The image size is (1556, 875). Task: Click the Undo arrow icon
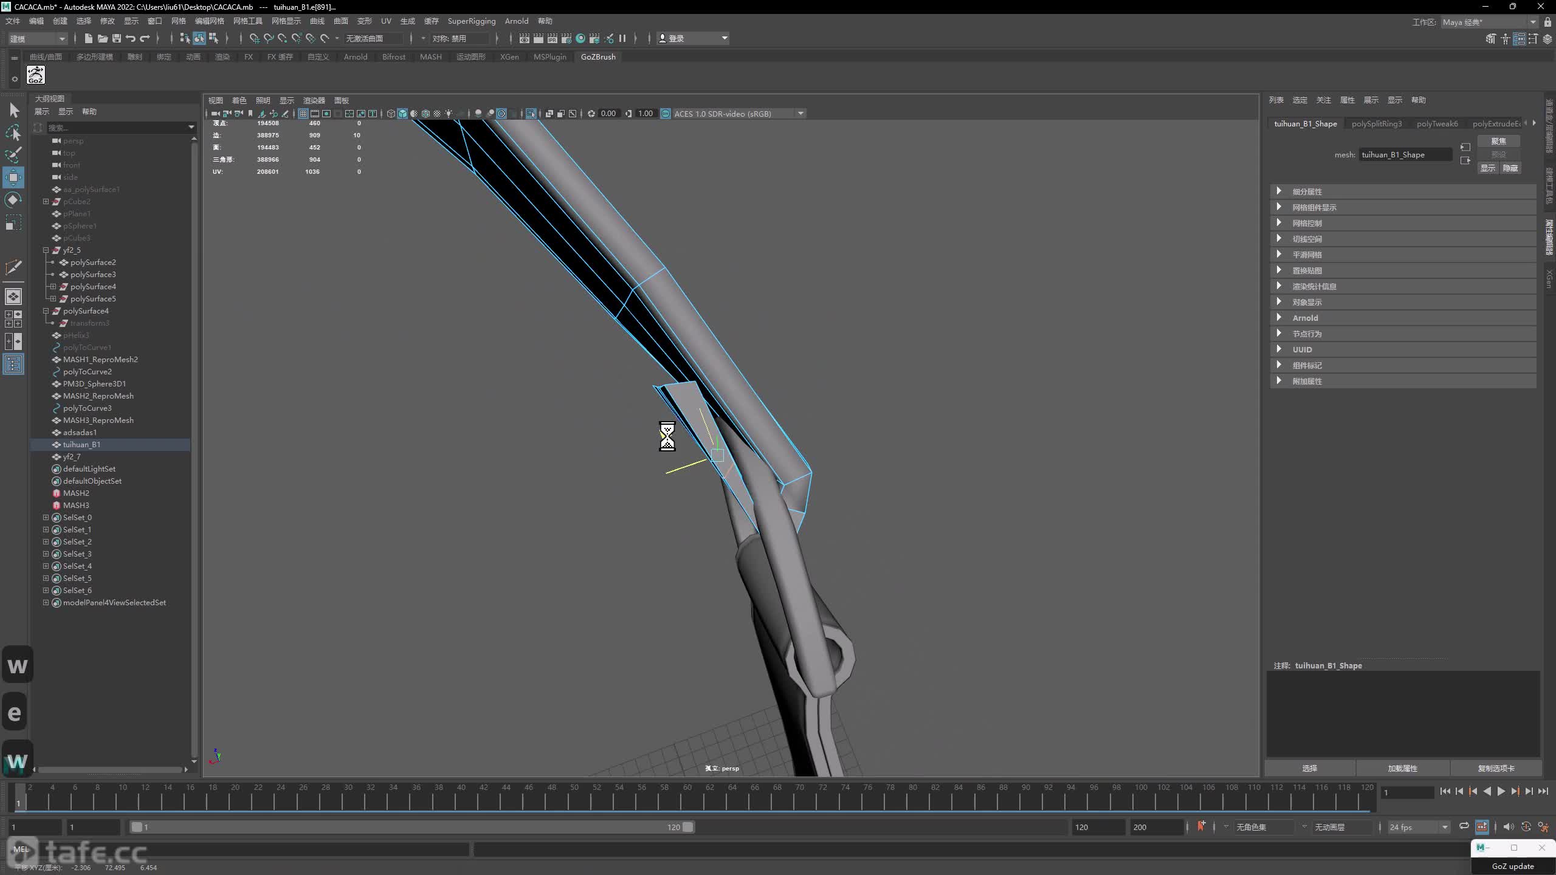tap(131, 38)
